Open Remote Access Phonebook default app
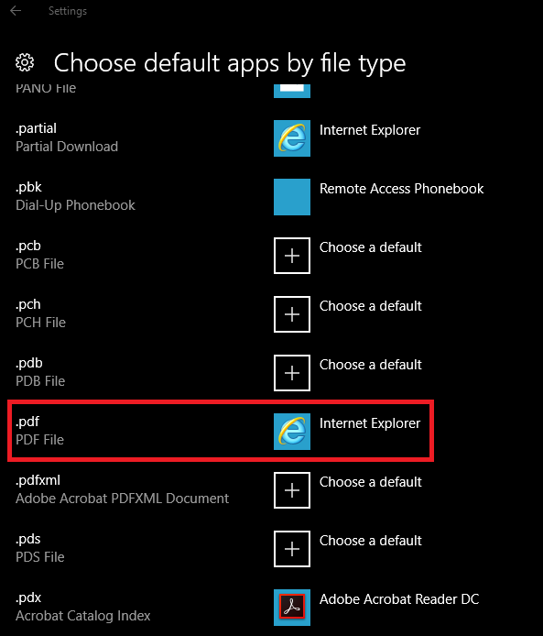Screen dimensions: 543x636 click(401, 189)
